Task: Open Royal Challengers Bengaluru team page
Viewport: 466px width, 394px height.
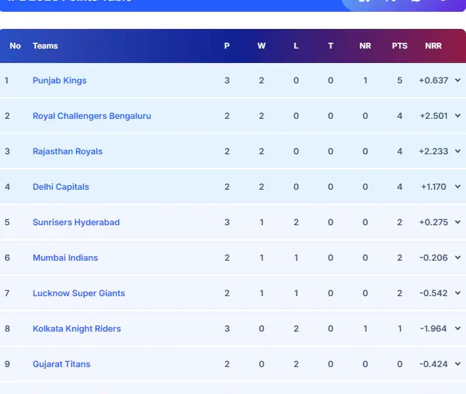Action: click(92, 116)
